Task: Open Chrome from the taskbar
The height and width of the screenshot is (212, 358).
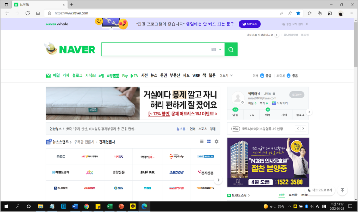Action: 86,206
